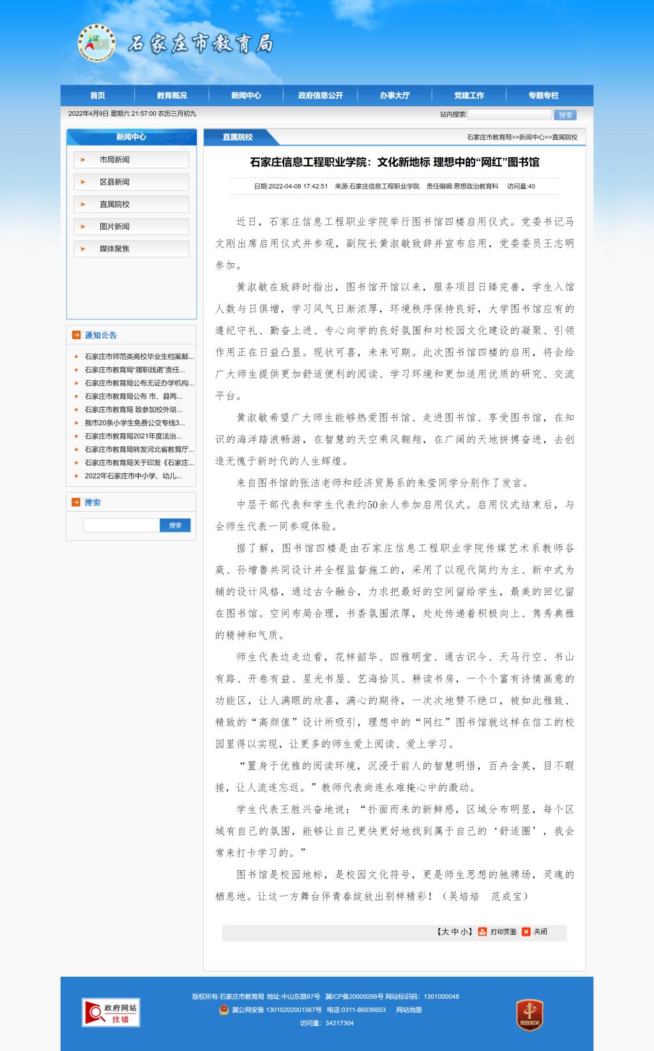Select 媒体聚焦 in the sidebar
The image size is (654, 1051).
114,249
